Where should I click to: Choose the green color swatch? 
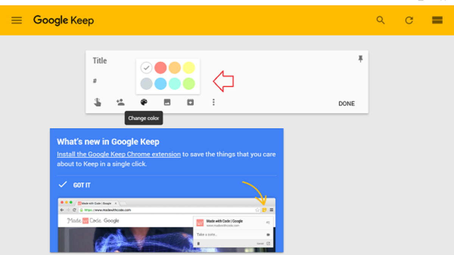click(189, 83)
